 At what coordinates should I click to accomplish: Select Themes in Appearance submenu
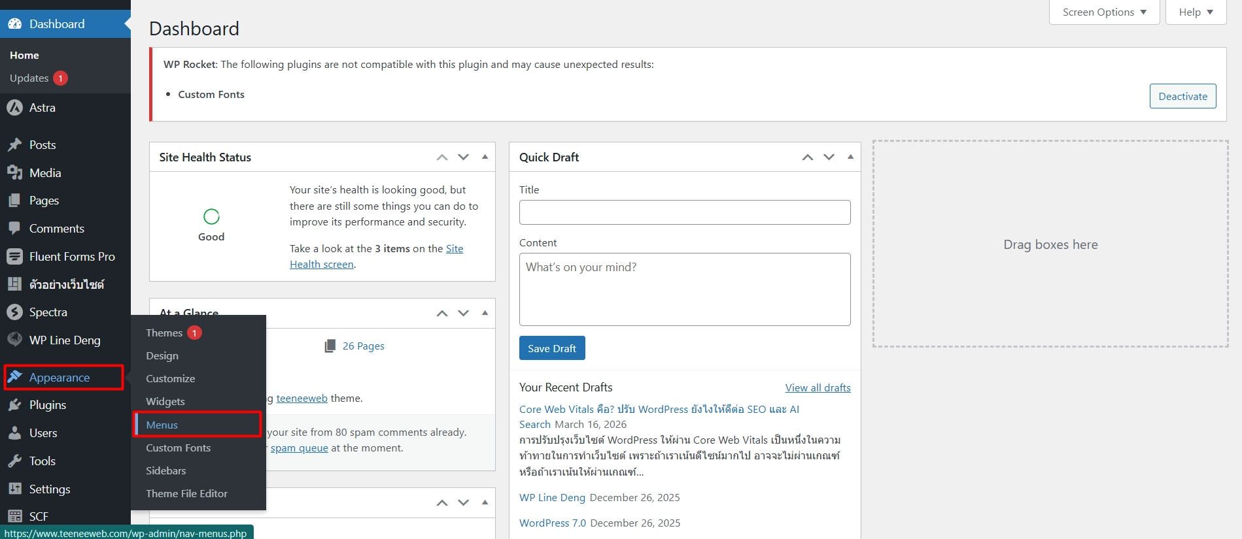pos(164,333)
